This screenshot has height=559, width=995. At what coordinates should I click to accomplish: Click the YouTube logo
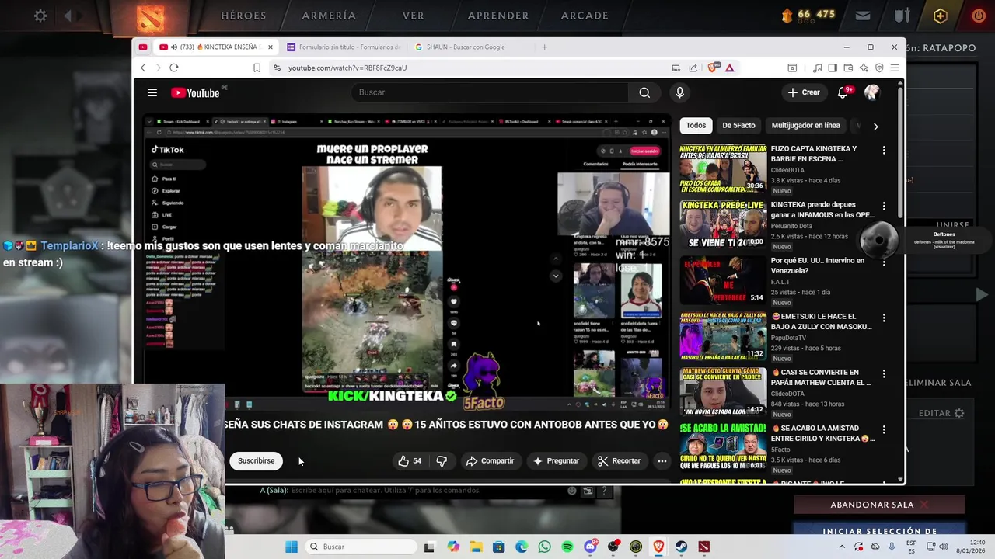point(195,92)
